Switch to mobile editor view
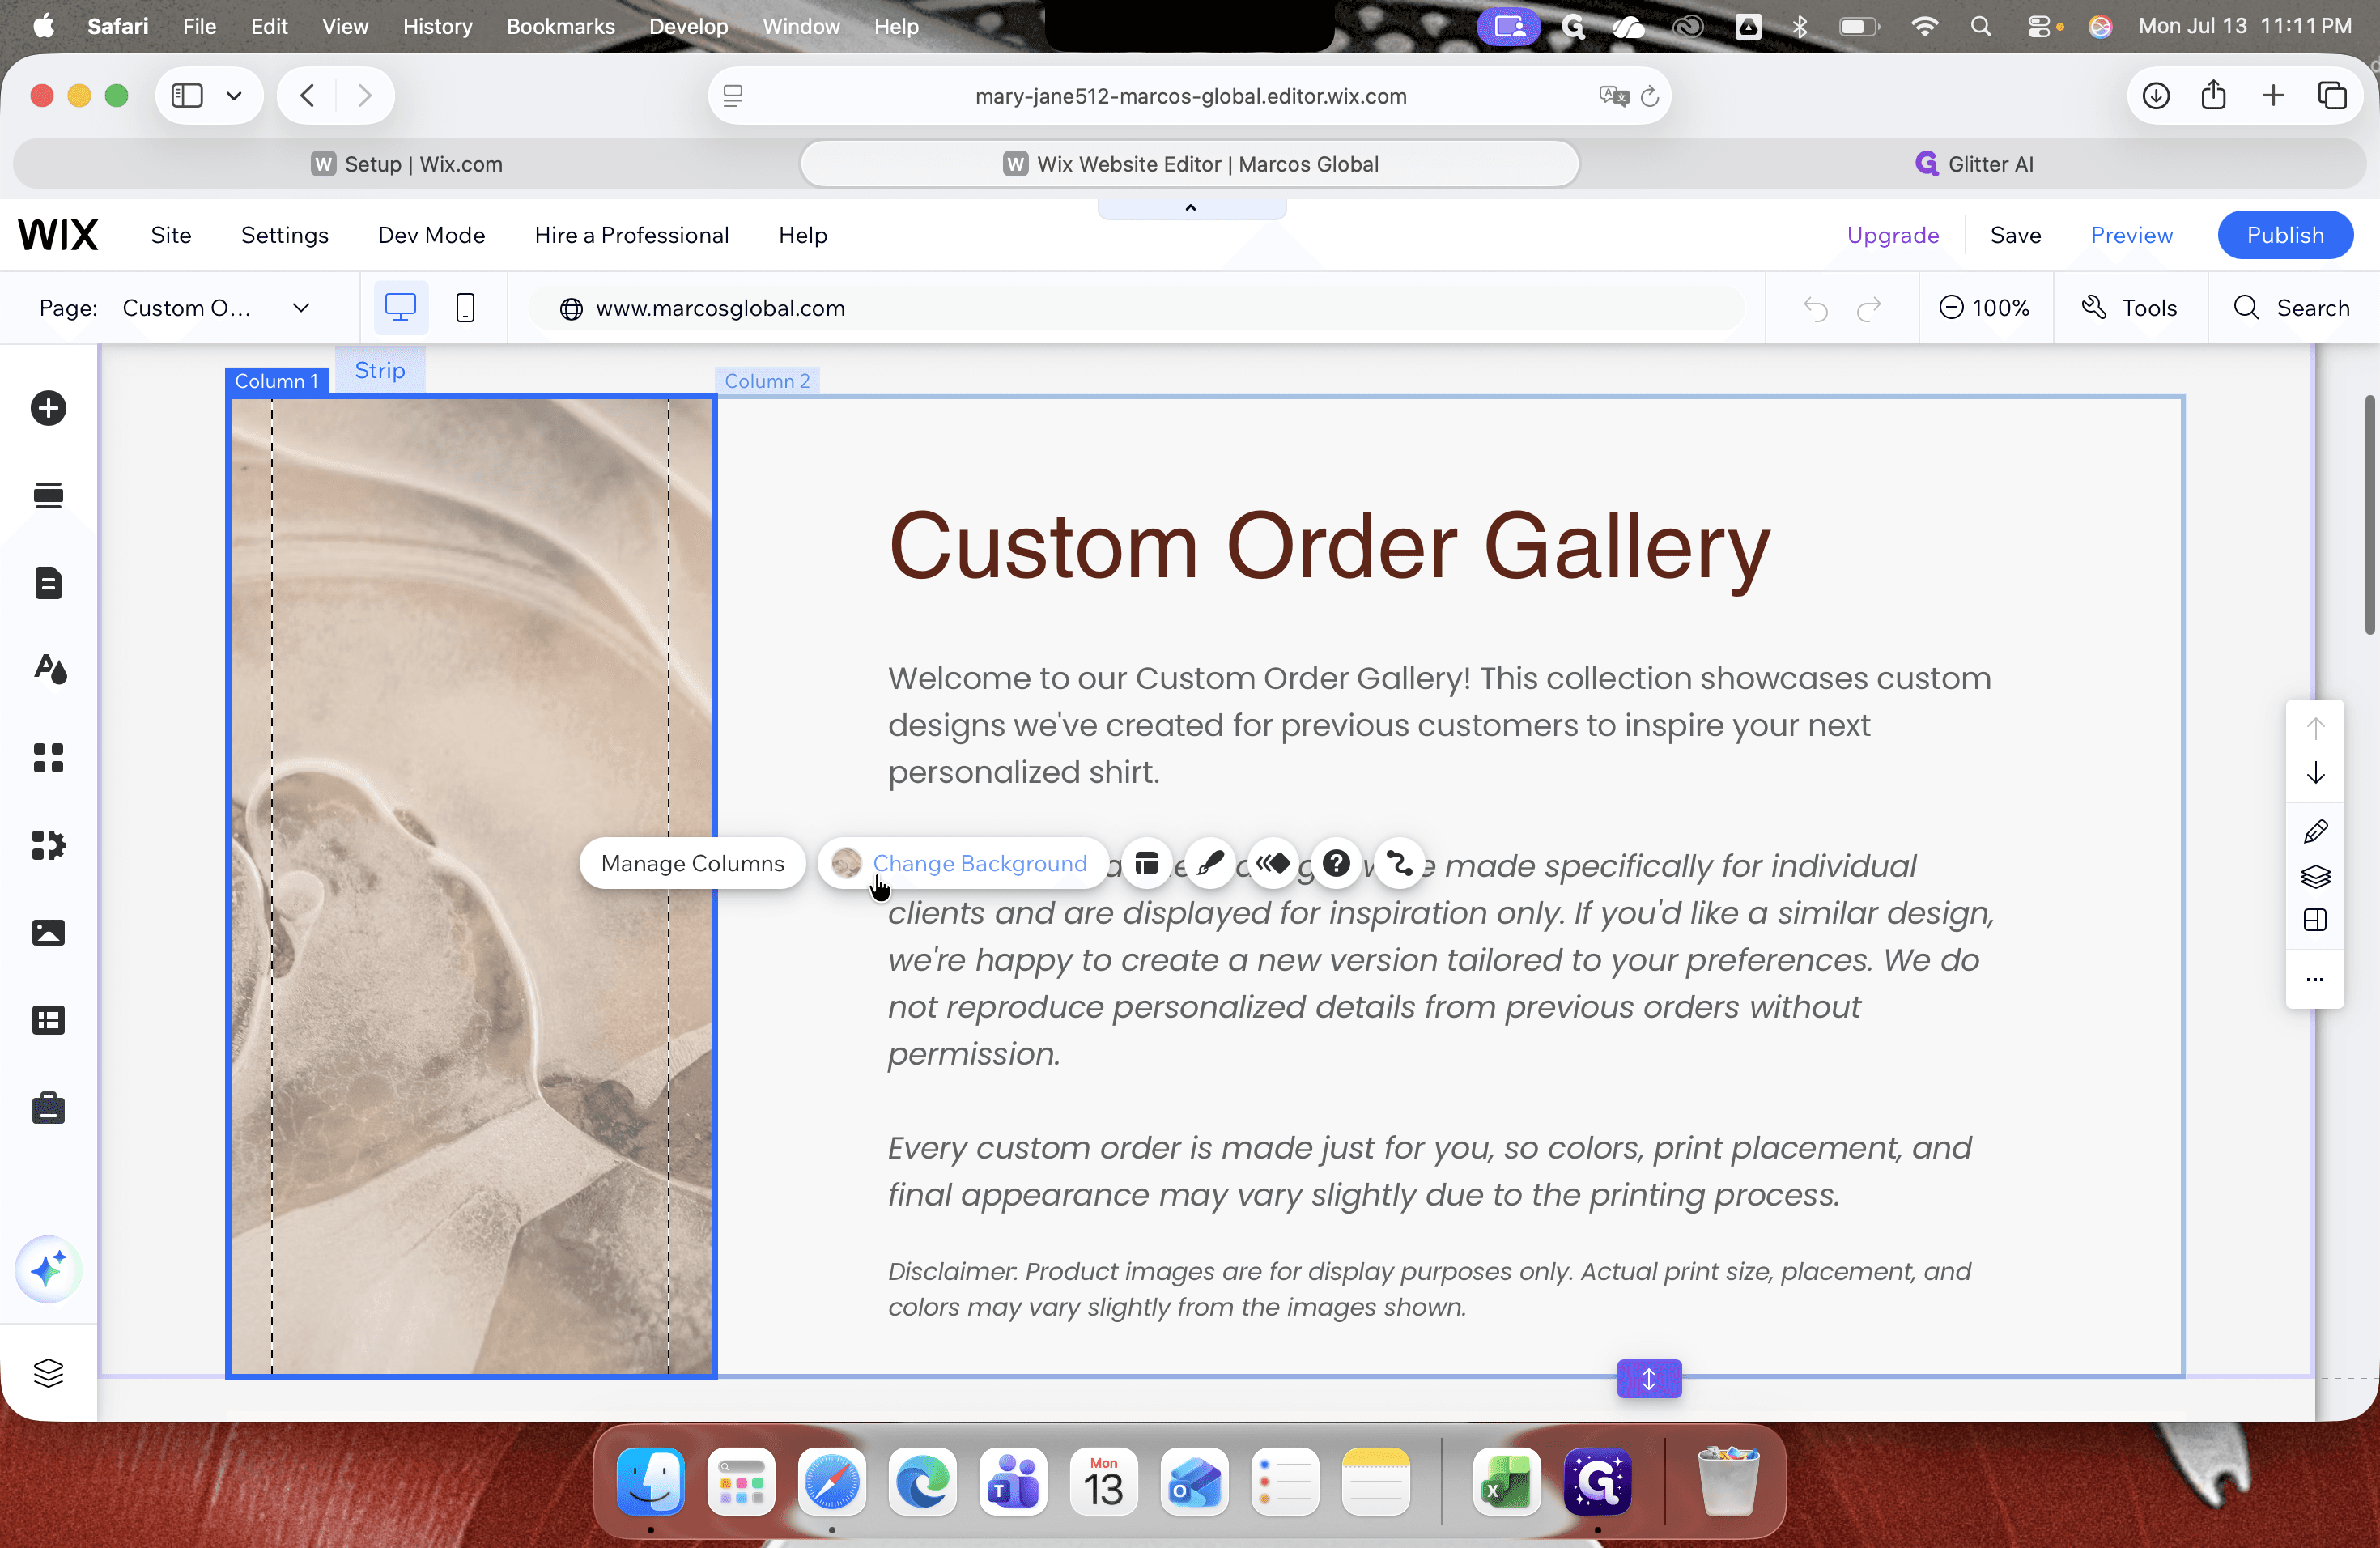 465,308
